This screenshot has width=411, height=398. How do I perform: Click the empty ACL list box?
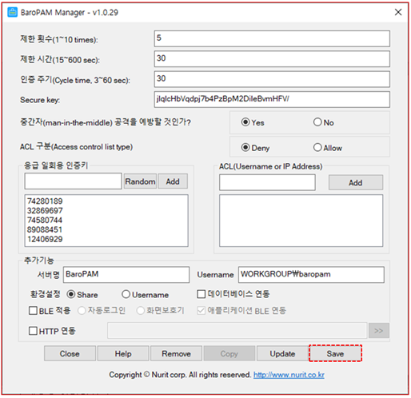click(301, 221)
